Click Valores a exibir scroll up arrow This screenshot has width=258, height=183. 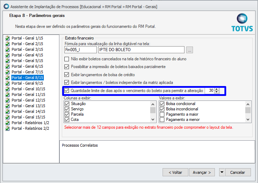pos(248,104)
